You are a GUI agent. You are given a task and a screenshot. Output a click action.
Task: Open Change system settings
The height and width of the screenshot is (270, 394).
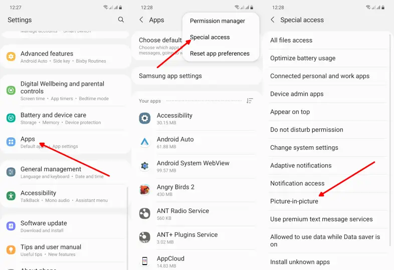(328, 147)
